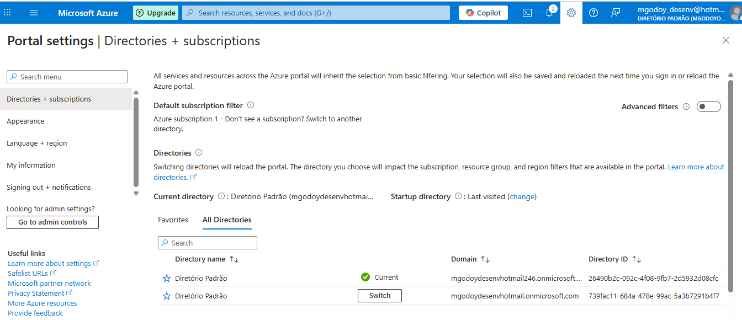Sort by Directory name arrows

pyautogui.click(x=234, y=259)
